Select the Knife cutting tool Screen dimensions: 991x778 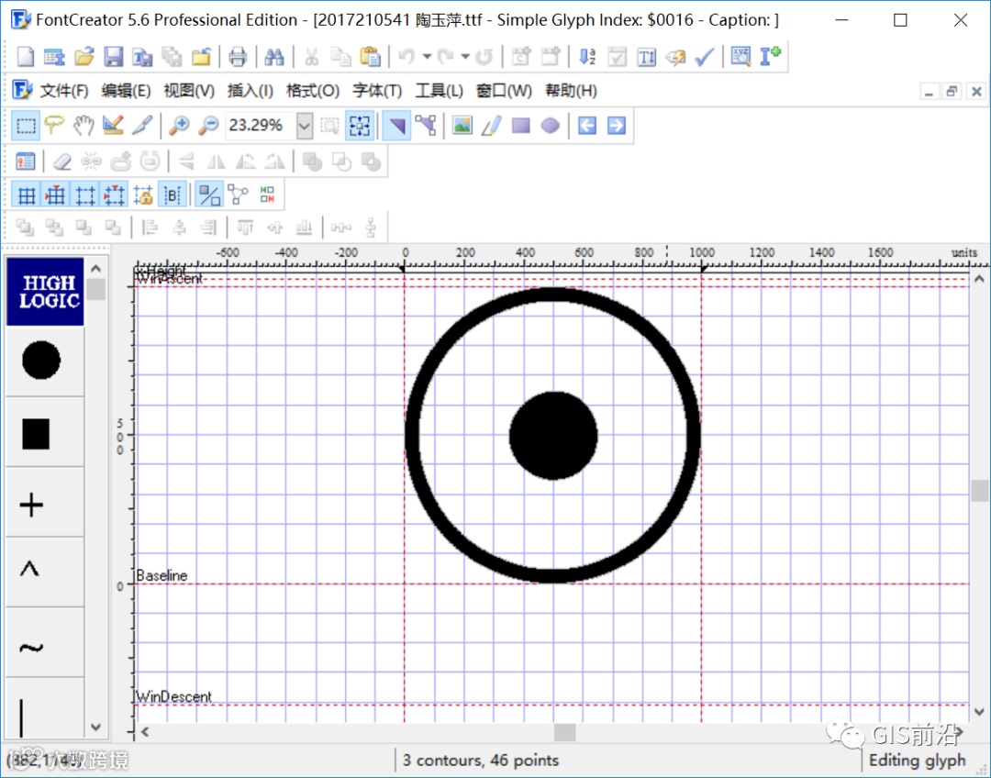(142, 126)
